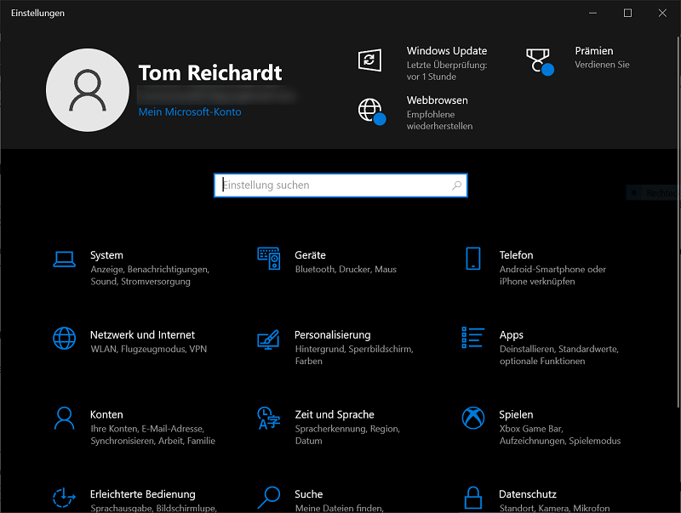The width and height of the screenshot is (681, 513).
Task: Click 'WLAN, Flugzeugmodus, VPN' description
Action: point(148,349)
